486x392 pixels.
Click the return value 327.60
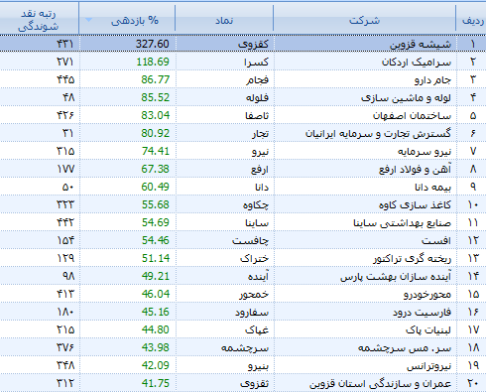(153, 44)
